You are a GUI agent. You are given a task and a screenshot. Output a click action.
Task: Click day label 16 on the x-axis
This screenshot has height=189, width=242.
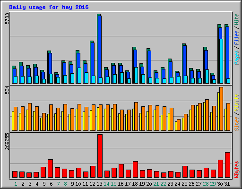(x=121, y=184)
